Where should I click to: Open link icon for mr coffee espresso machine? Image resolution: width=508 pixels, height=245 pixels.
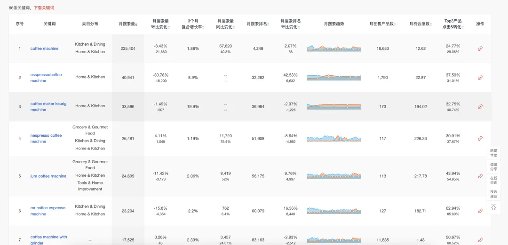click(480, 211)
